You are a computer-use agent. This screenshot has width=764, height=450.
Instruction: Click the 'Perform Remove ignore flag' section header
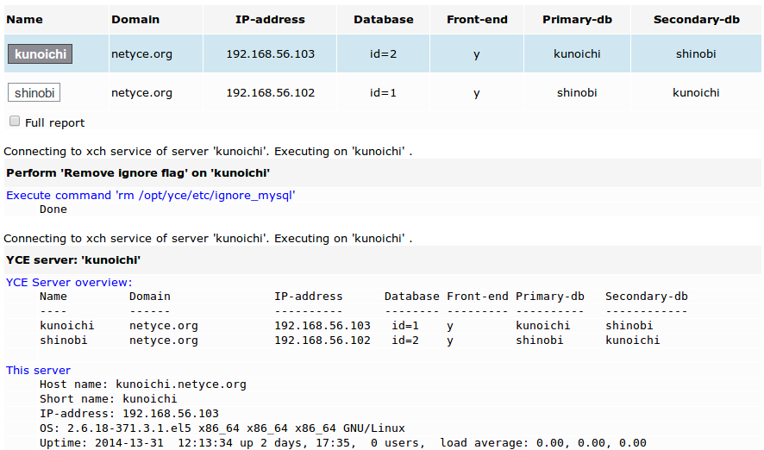click(138, 172)
